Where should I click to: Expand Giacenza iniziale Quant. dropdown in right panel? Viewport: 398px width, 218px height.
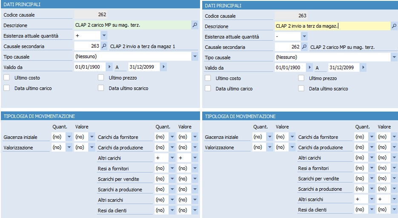click(x=270, y=137)
